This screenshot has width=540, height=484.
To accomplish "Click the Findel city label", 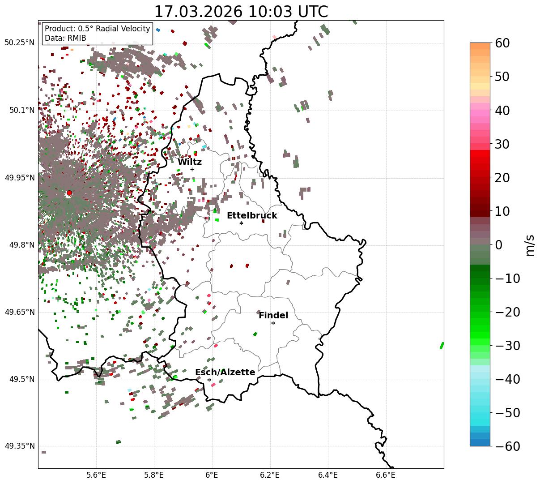I will (273, 315).
